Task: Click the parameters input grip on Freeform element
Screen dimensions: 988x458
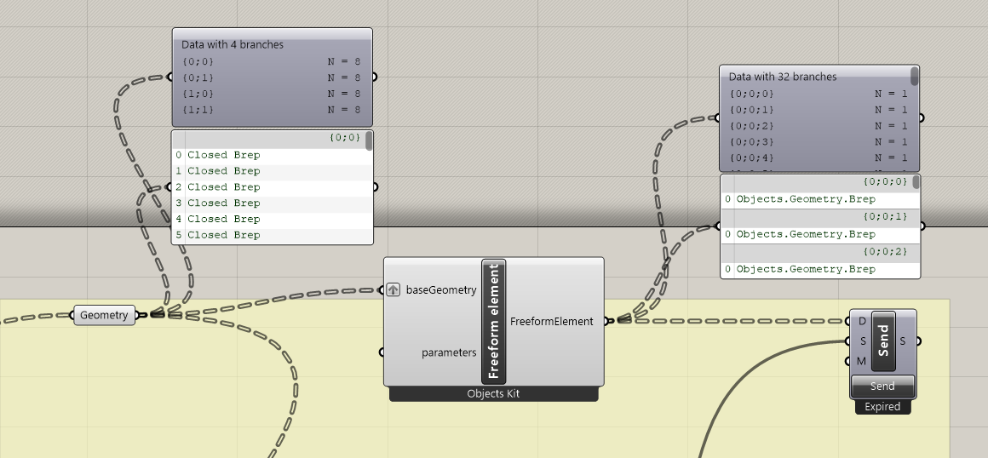Action: coord(382,352)
